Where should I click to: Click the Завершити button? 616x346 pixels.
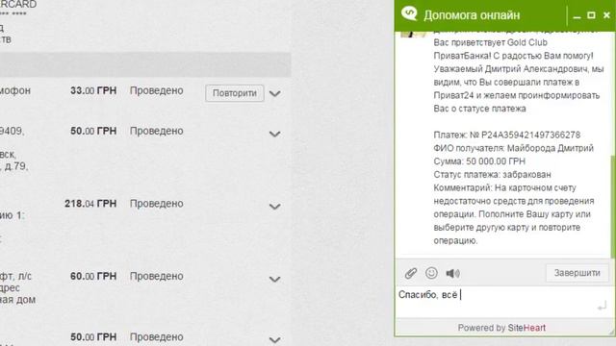(577, 273)
